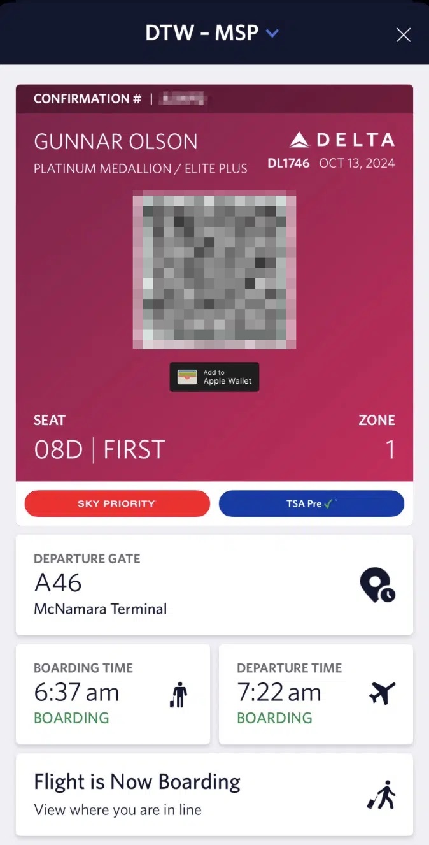Viewport: 429px width, 845px height.
Task: Tap the Apple Wallet card icon
Action: point(187,376)
